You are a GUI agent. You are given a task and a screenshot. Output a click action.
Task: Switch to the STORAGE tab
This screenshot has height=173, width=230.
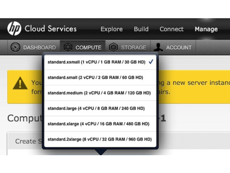pos(128,47)
